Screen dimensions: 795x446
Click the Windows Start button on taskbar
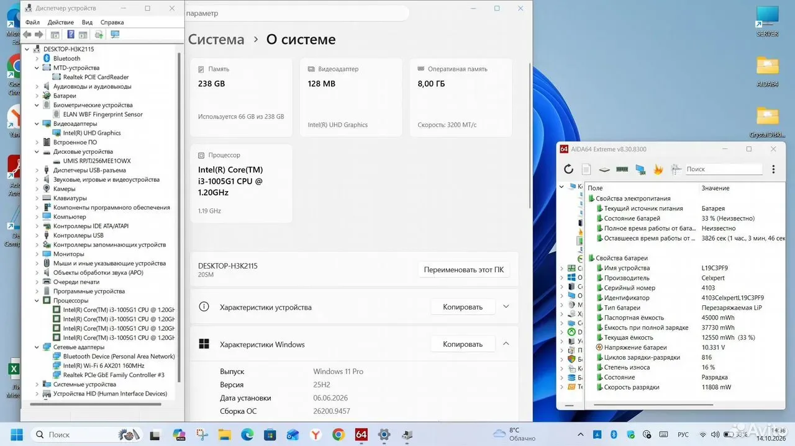pyautogui.click(x=17, y=434)
